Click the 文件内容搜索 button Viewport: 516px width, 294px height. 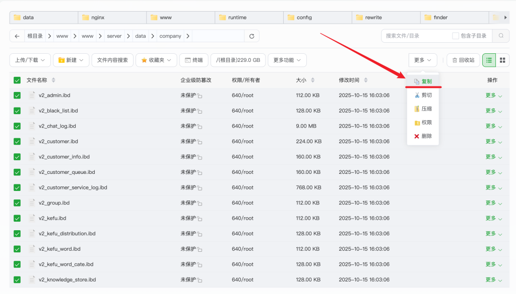(x=112, y=60)
